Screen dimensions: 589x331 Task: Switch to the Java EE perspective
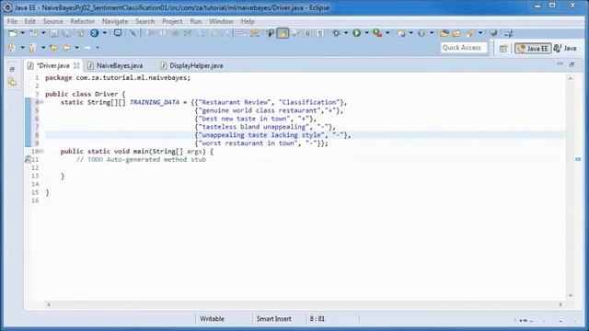tap(533, 48)
